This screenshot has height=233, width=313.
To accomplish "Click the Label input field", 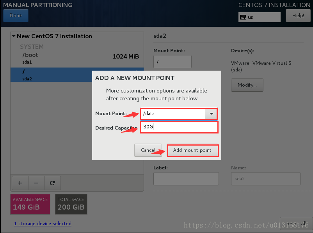I will click(186, 179).
